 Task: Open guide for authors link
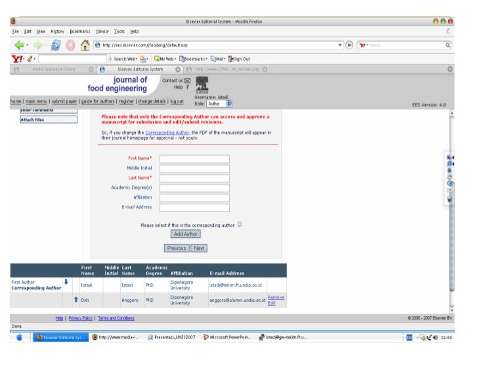coord(98,101)
